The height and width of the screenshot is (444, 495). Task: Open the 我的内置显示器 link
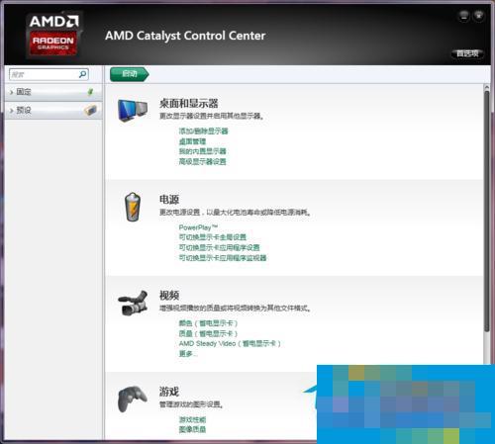tap(202, 151)
